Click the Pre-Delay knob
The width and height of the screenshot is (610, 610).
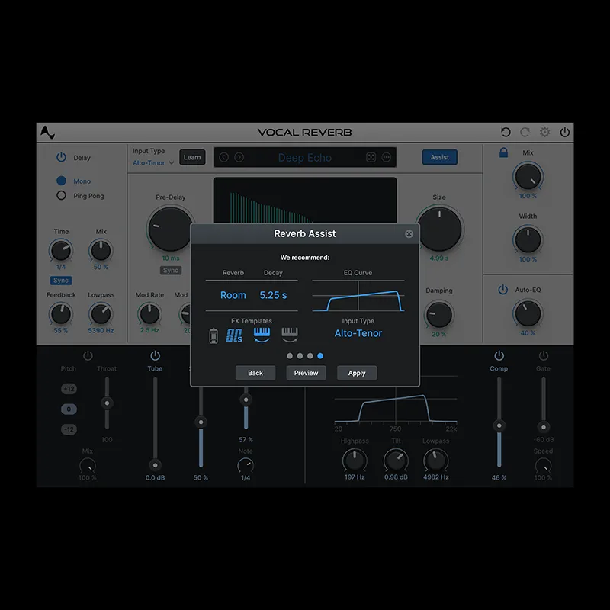coord(170,229)
